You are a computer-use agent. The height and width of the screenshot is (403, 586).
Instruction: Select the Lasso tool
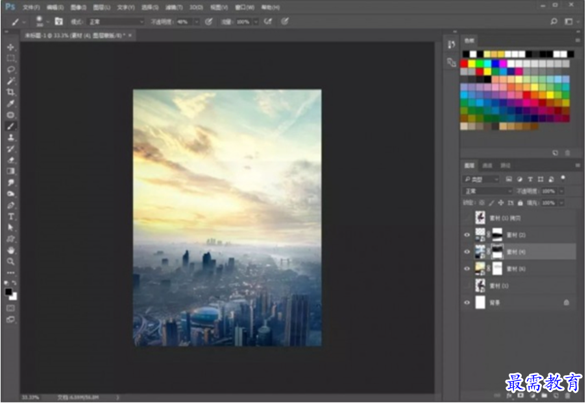[x=11, y=69]
